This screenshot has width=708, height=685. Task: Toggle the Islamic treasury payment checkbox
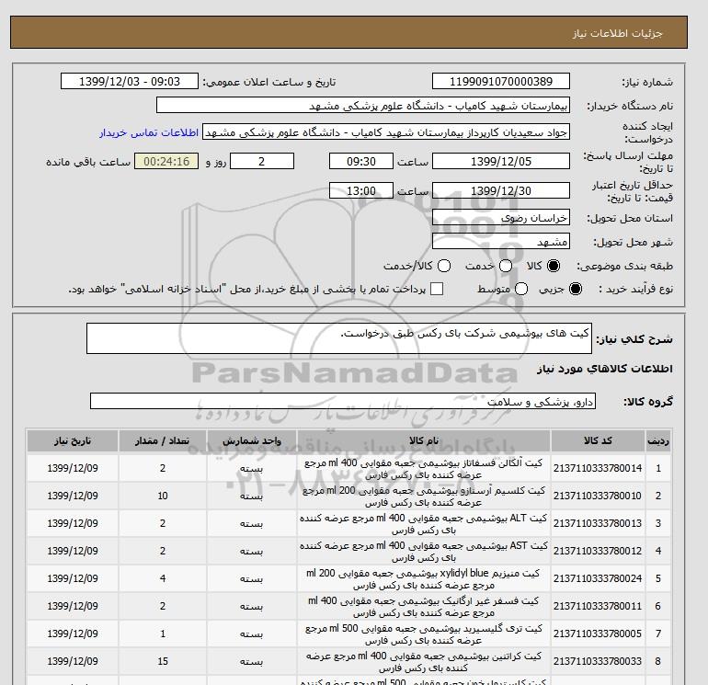(x=437, y=289)
